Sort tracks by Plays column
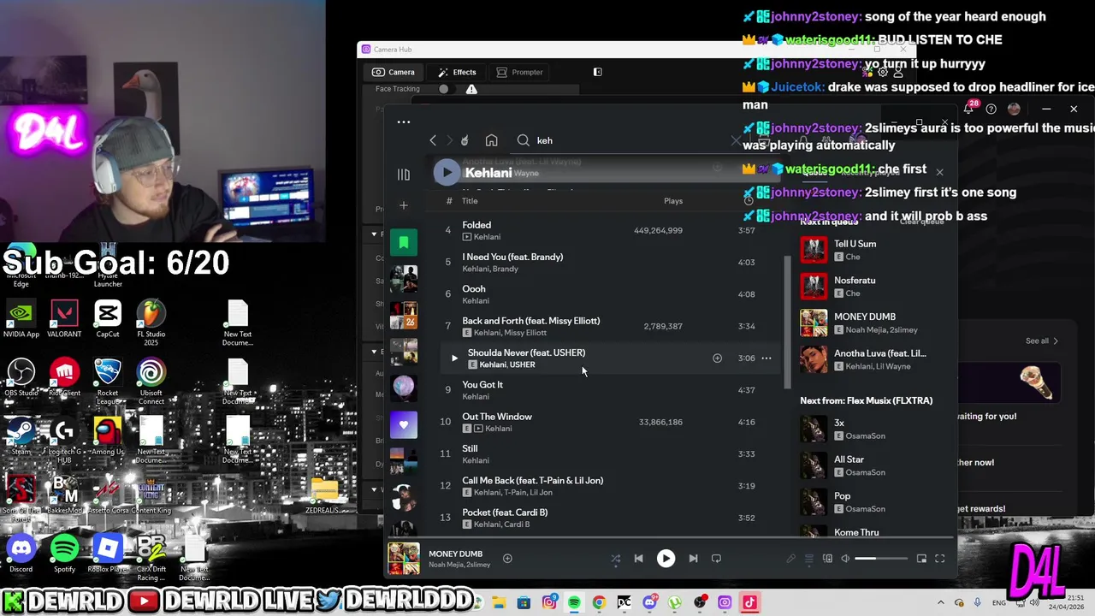 (673, 201)
